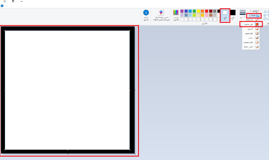Screen dimensions: 269x160
Task: Open the Edit colors (تحرير الألوان) dialog
Action: (176, 15)
